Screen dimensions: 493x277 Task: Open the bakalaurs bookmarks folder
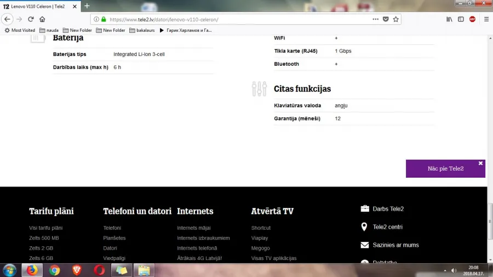142,30
